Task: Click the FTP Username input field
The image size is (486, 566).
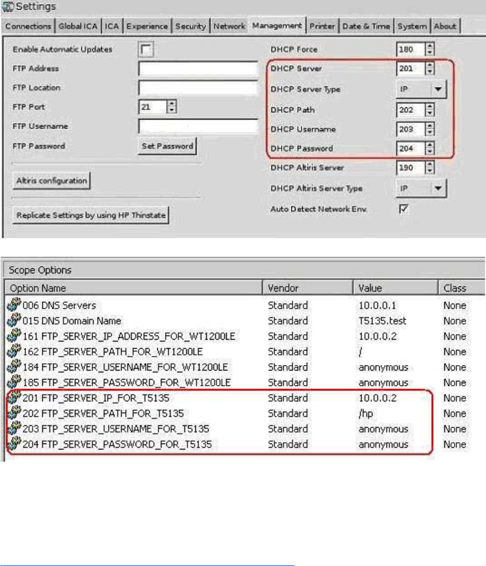Action: 198,126
